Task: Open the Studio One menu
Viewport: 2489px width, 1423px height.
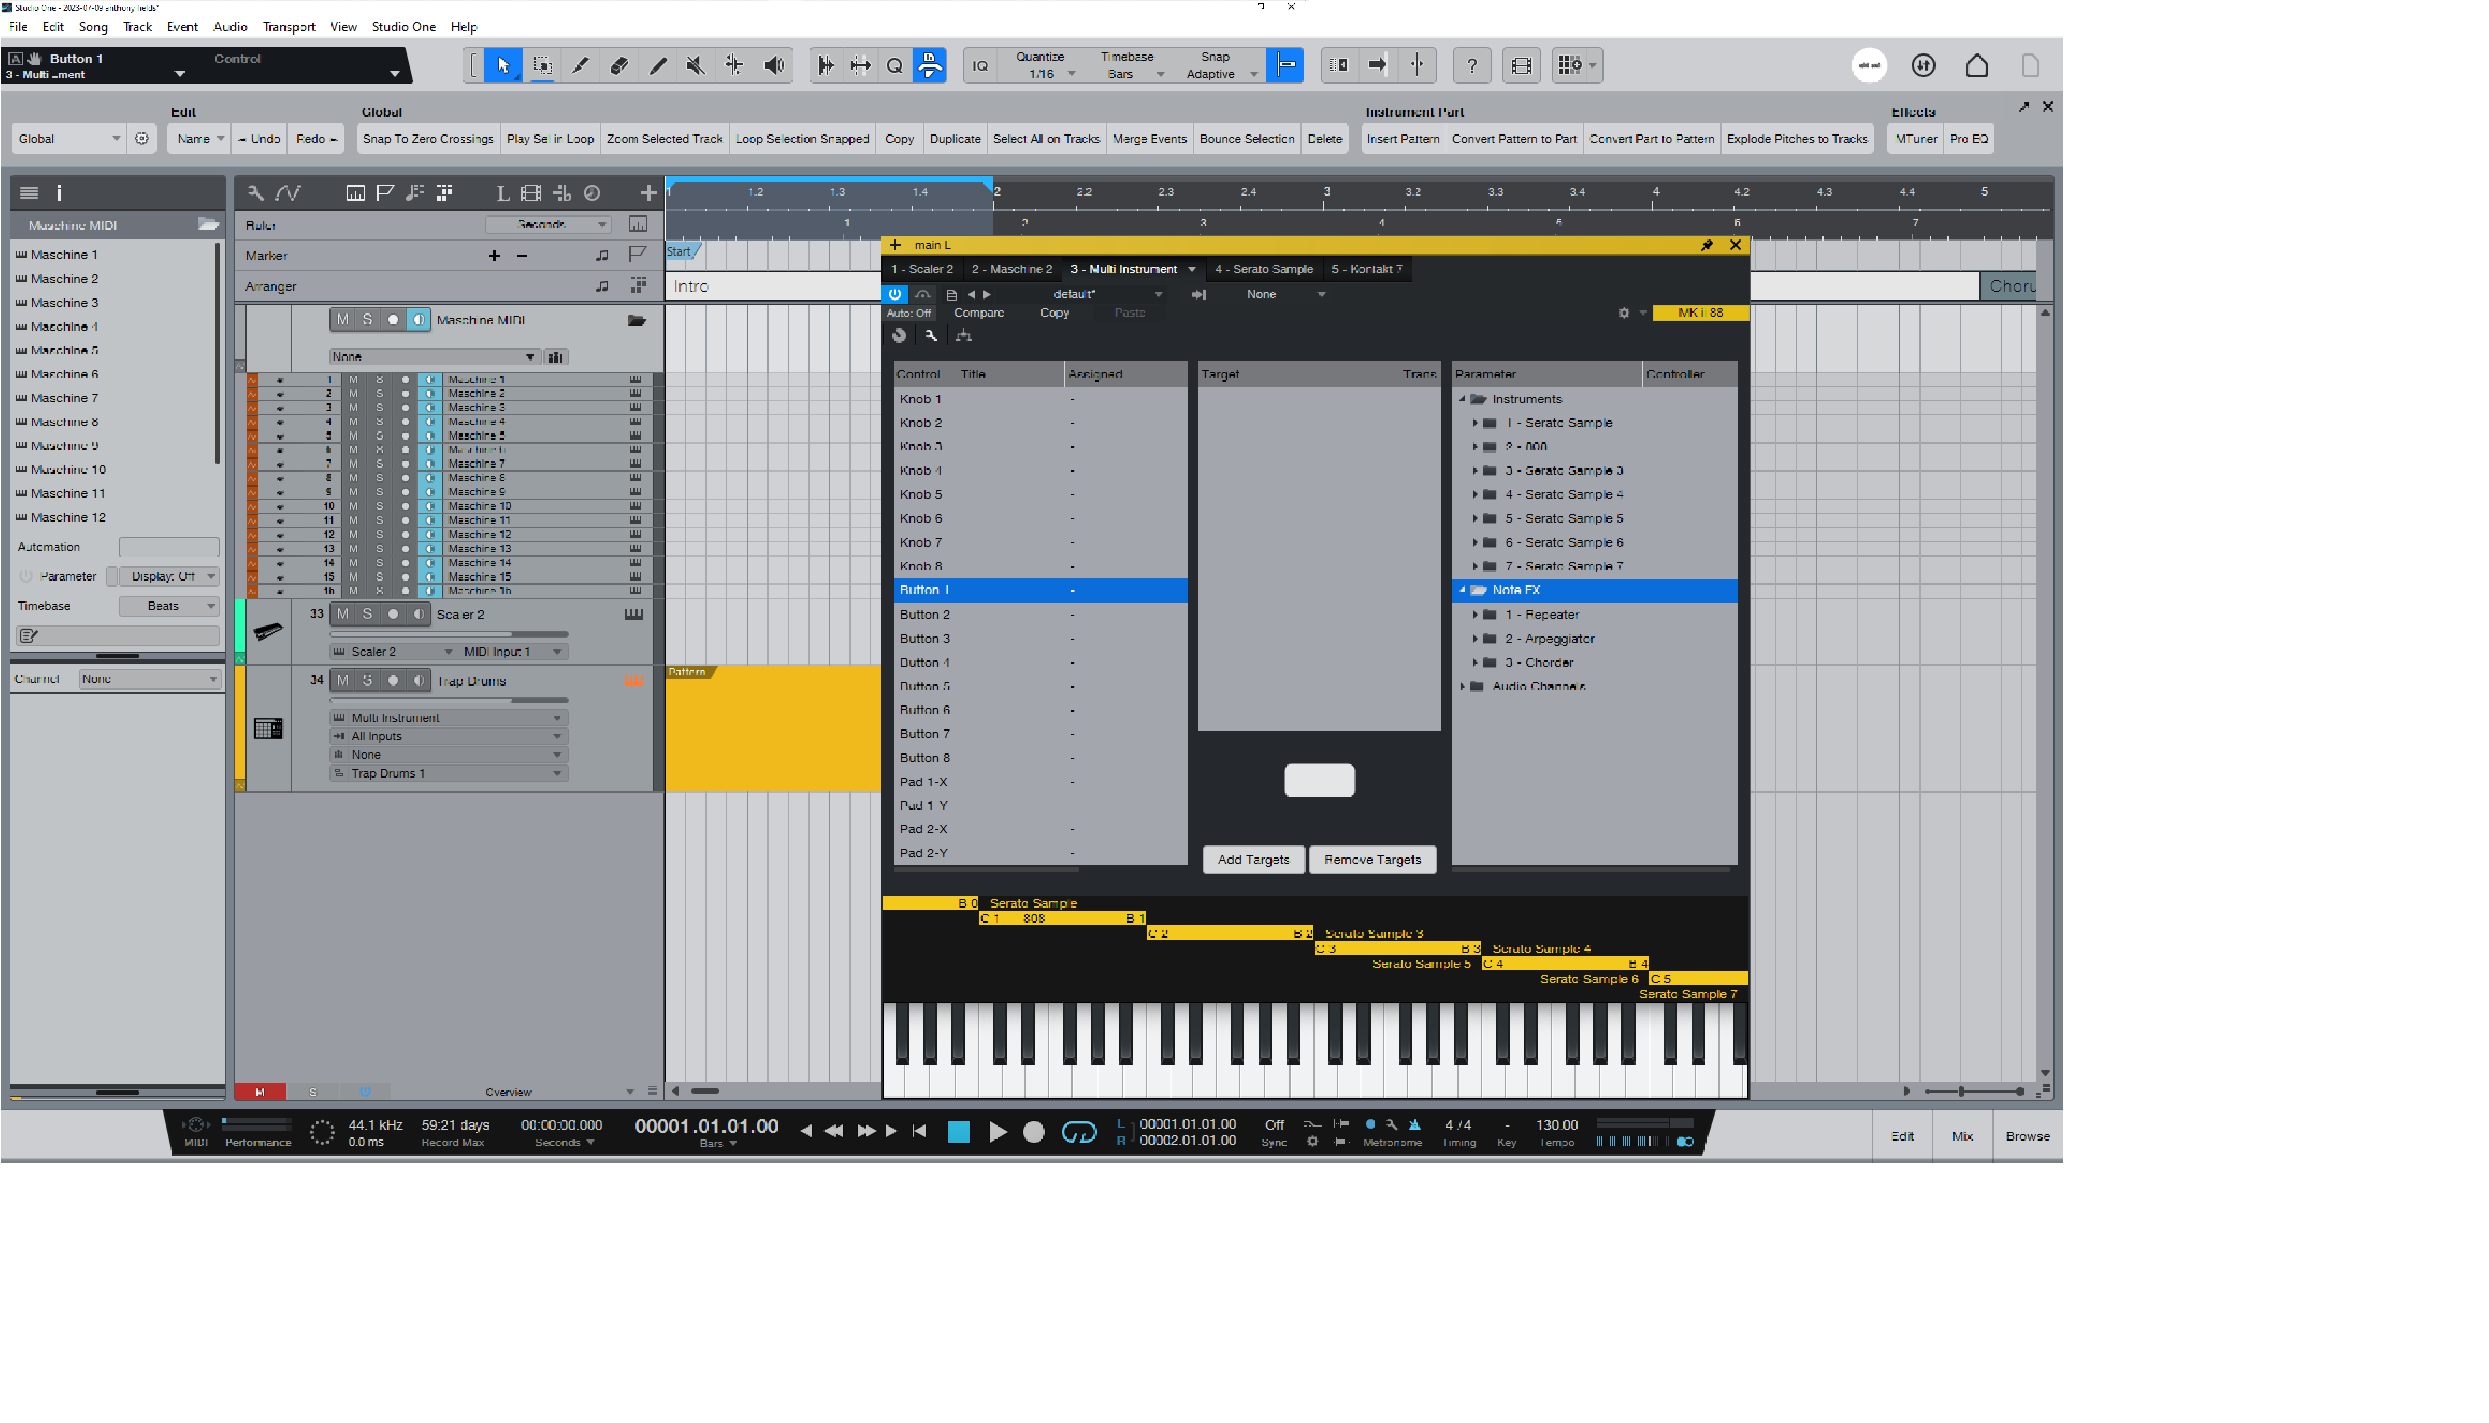Action: [x=403, y=27]
